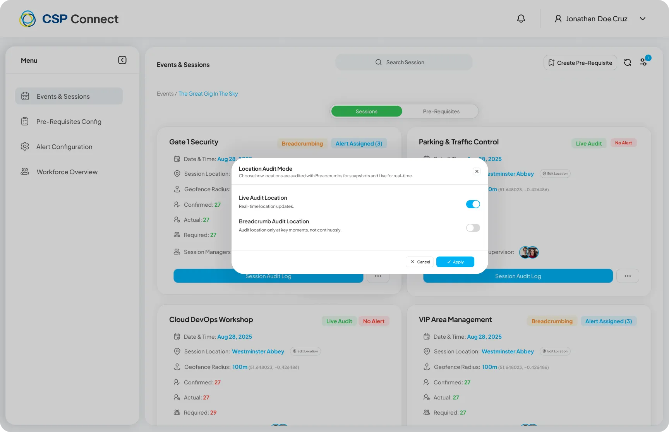Click supervisor avatars on Parking & Traffic Control

tap(529, 252)
